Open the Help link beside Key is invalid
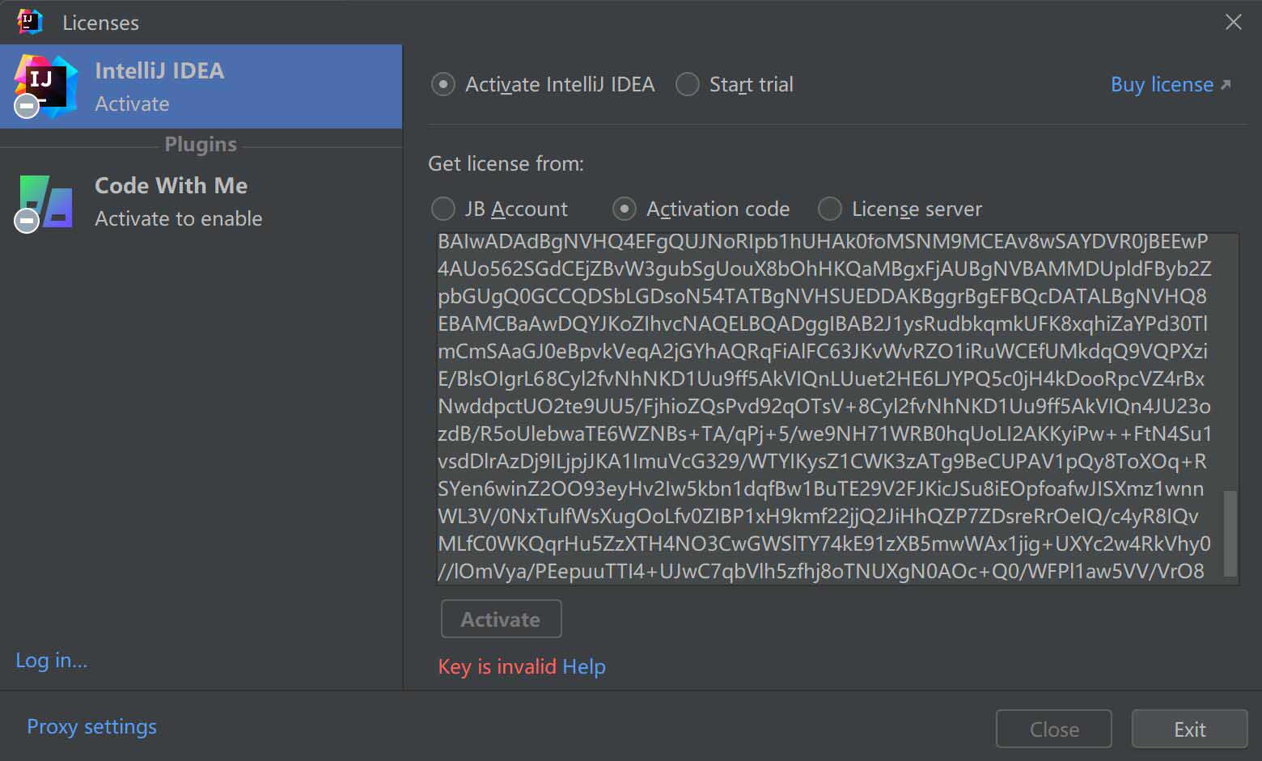Viewport: 1262px width, 761px height. click(584, 666)
